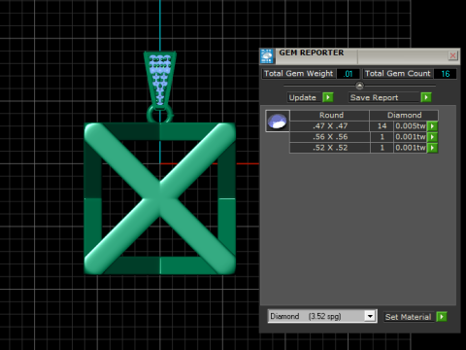
Task: Click green arrow for .47 X .47 row
Action: point(432,126)
